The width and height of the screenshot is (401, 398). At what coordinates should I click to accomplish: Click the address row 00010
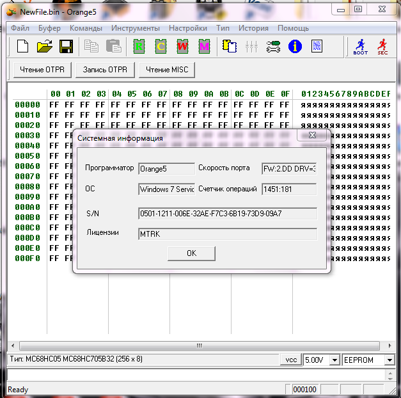pyautogui.click(x=28, y=115)
